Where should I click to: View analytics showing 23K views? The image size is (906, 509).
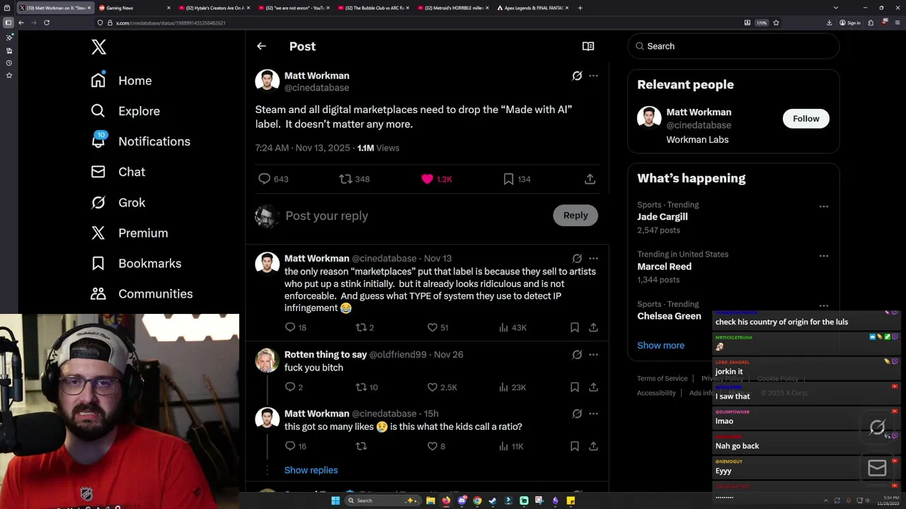click(x=512, y=387)
